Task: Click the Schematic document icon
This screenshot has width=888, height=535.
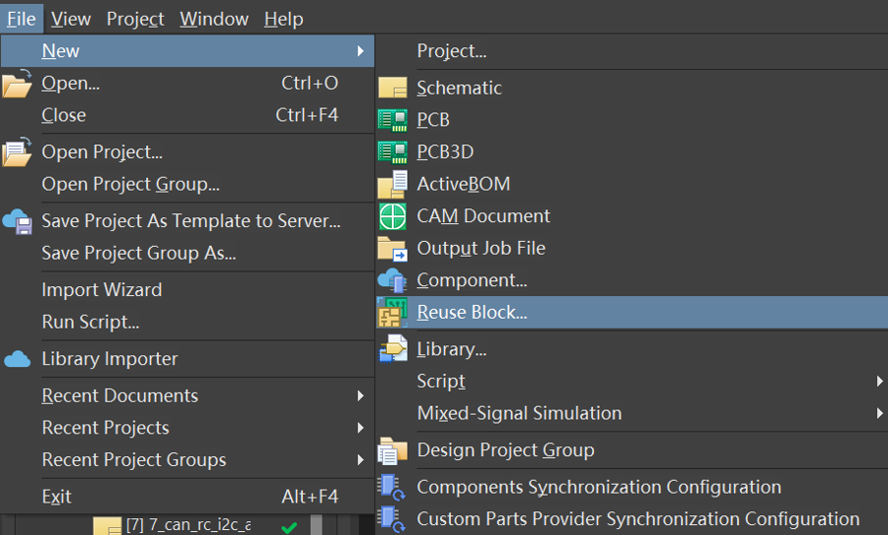Action: (393, 88)
